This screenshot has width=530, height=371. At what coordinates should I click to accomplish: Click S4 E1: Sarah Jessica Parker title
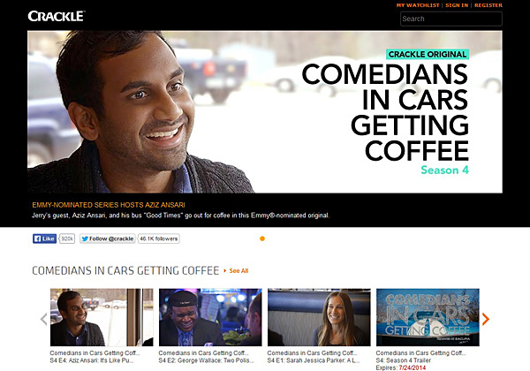(x=314, y=360)
